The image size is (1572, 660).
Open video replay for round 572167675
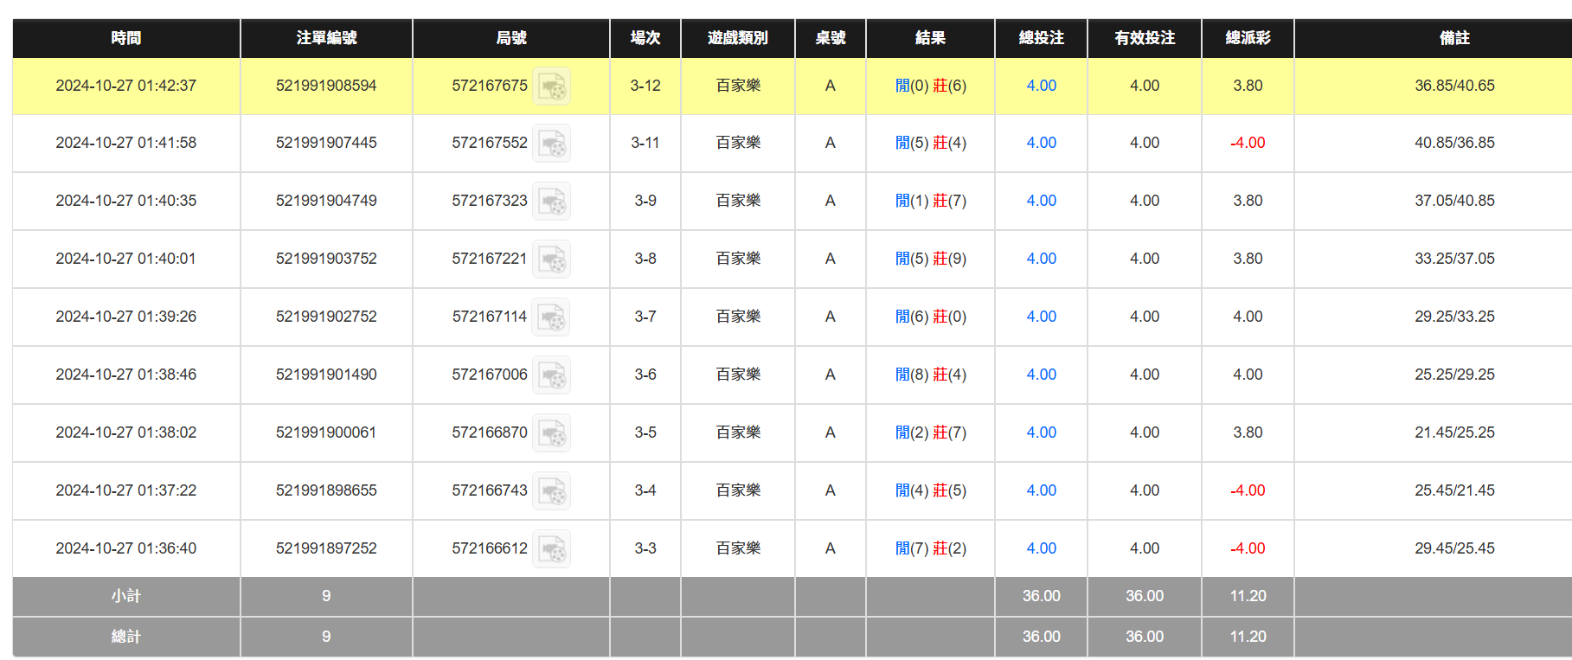coord(551,87)
